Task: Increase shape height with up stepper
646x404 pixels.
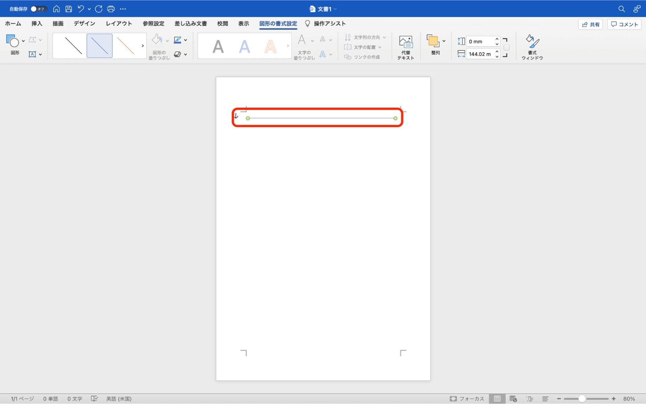Action: pyautogui.click(x=497, y=39)
